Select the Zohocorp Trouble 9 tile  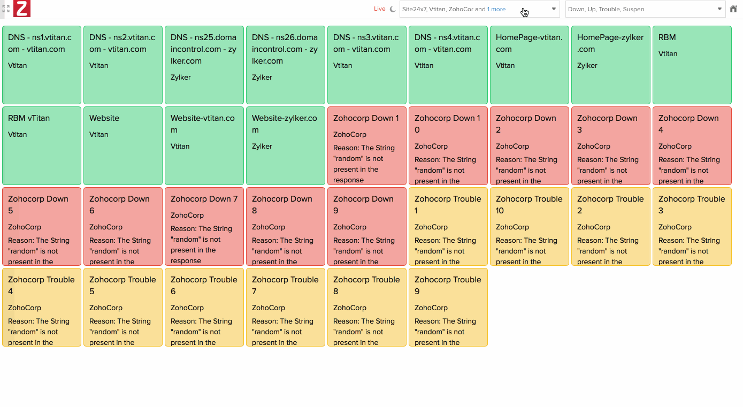448,307
